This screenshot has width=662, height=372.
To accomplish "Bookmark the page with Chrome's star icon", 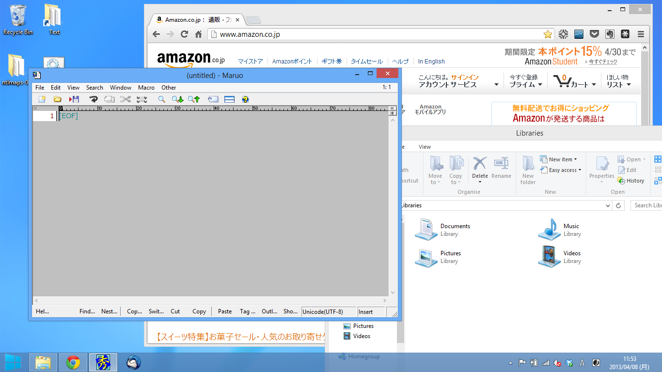I will pos(548,34).
